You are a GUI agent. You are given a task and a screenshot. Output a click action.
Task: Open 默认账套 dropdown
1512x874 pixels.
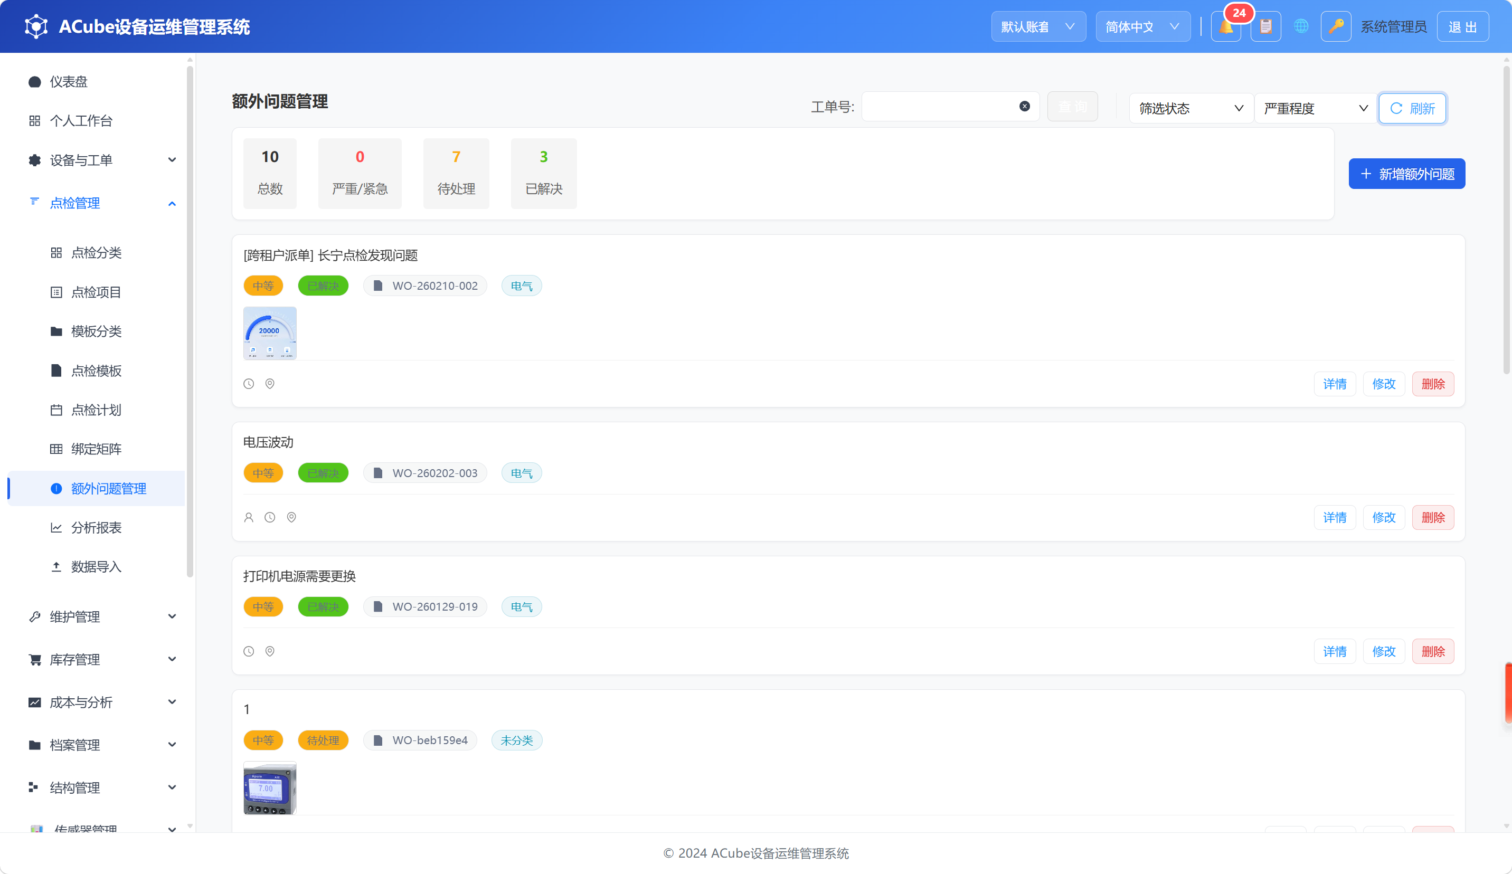[x=1038, y=27]
